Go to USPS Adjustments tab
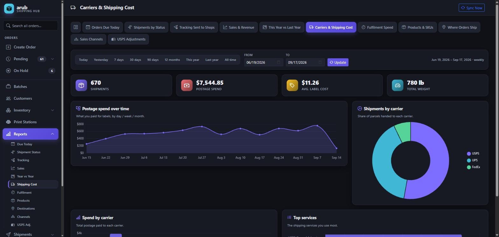Image resolution: width=499 pixels, height=237 pixels. (x=129, y=39)
